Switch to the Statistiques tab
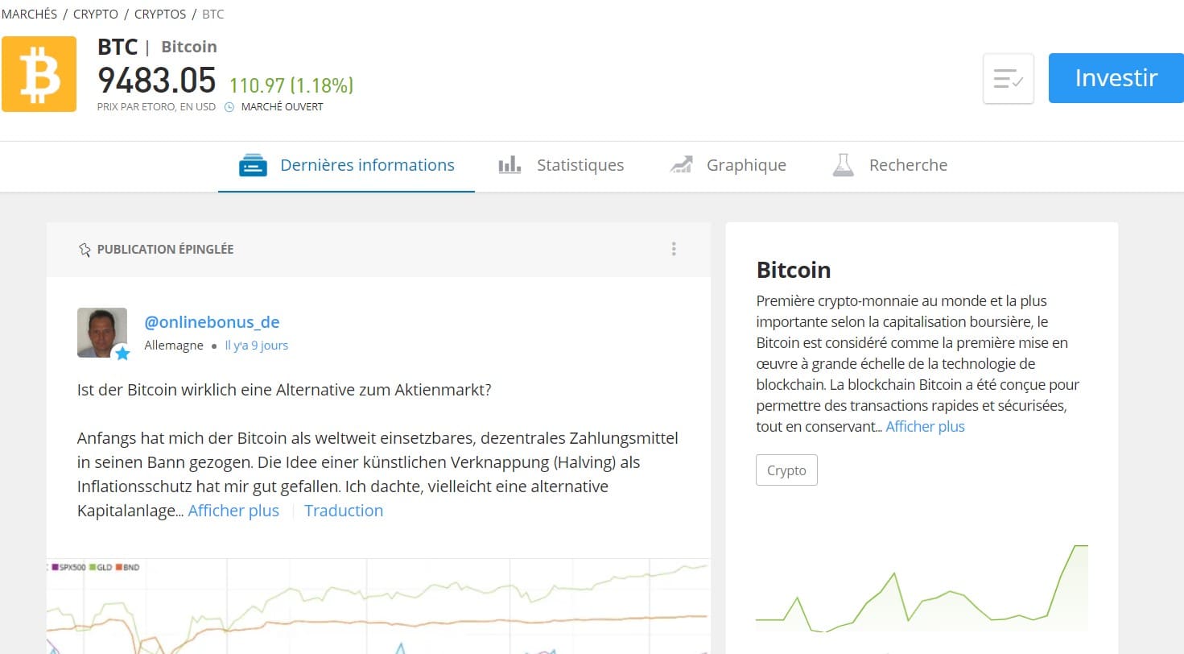 point(561,166)
